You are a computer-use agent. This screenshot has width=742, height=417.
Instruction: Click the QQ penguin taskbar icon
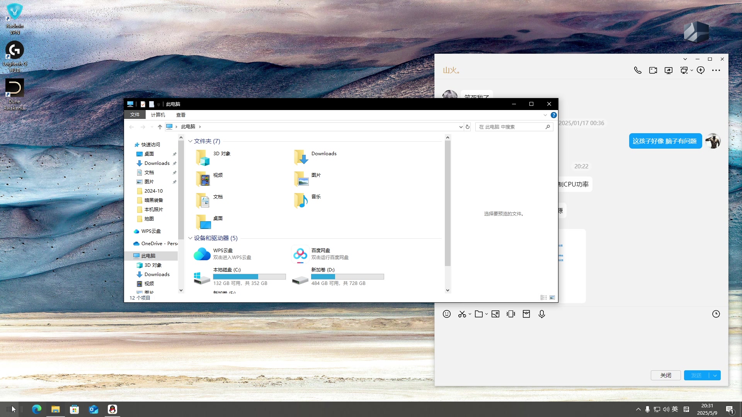point(112,409)
